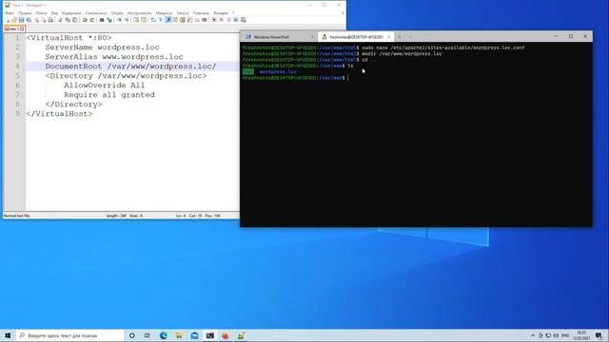The width and height of the screenshot is (609, 342).
Task: Toggle Word wrap in Notepad++ toolbar
Action: 153,20
